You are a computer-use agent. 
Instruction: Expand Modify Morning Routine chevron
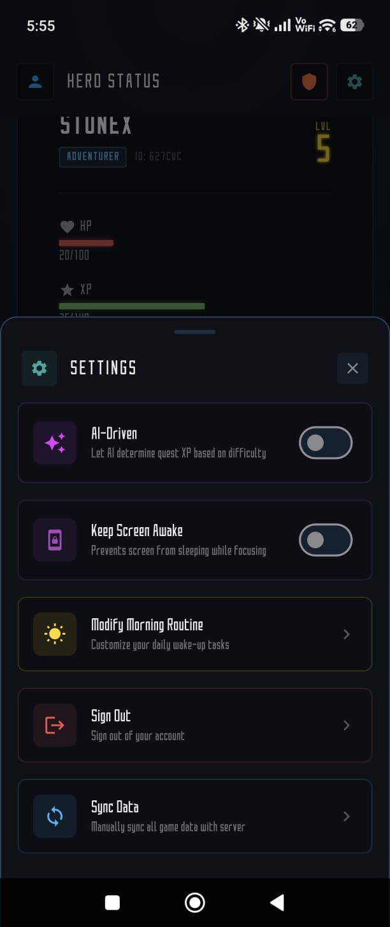347,634
